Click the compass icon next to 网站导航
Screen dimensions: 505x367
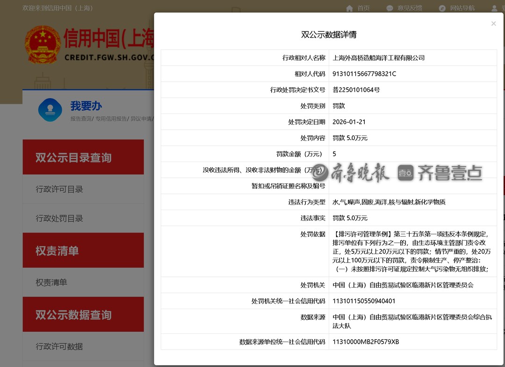click(441, 8)
